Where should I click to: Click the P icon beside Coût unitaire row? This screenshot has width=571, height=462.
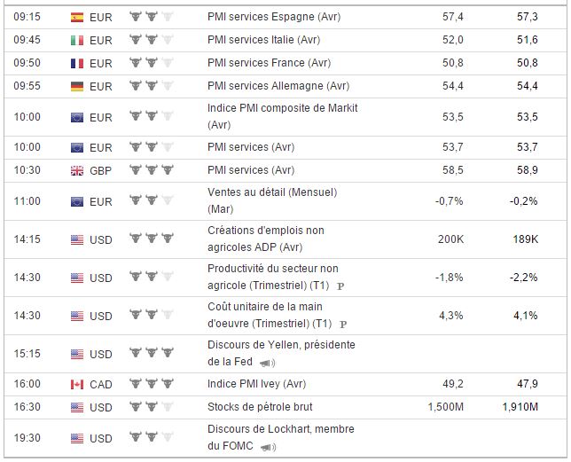click(341, 324)
